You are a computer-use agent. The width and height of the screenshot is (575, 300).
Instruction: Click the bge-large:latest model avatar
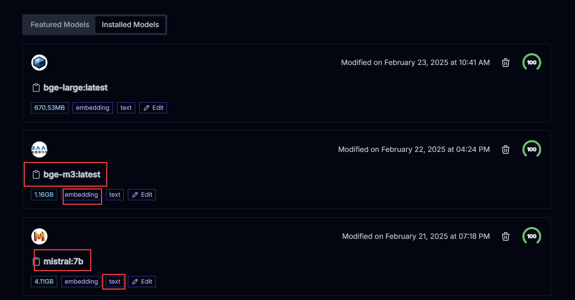pos(39,63)
